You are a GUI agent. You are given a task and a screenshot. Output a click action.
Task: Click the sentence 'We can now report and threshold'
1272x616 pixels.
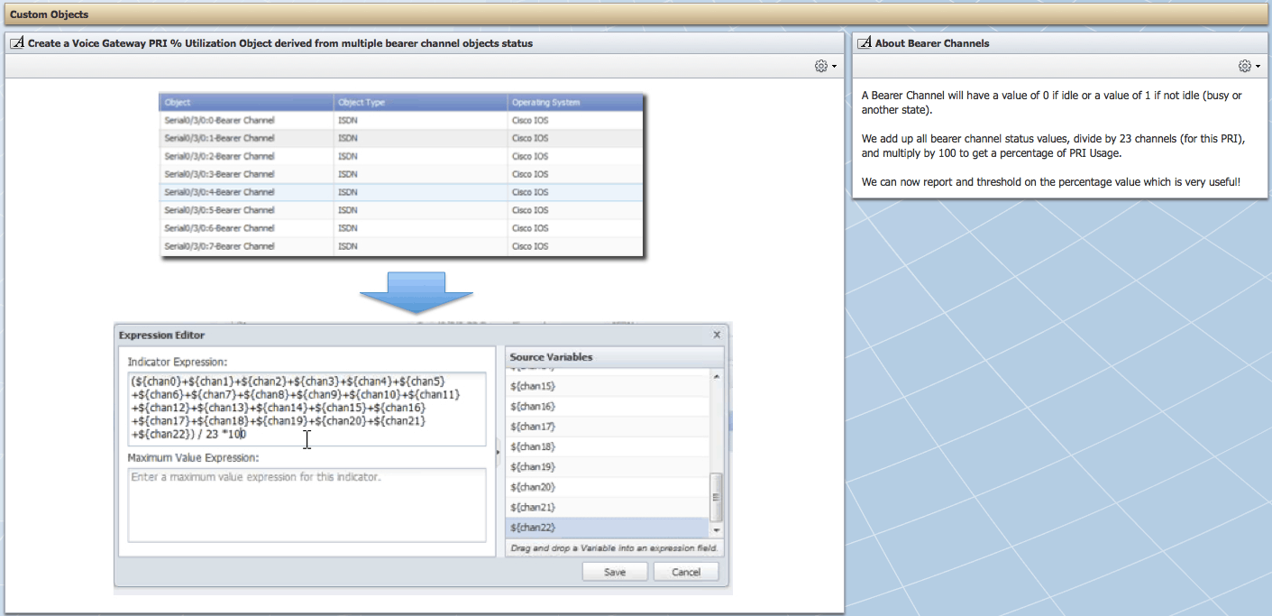click(x=1050, y=182)
